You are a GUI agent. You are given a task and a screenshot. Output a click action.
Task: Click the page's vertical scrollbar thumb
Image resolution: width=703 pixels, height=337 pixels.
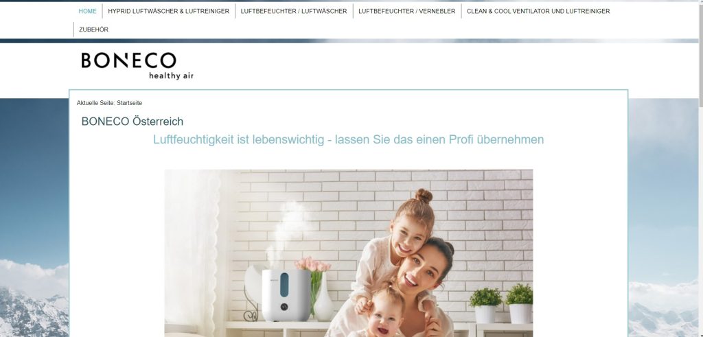point(700,54)
